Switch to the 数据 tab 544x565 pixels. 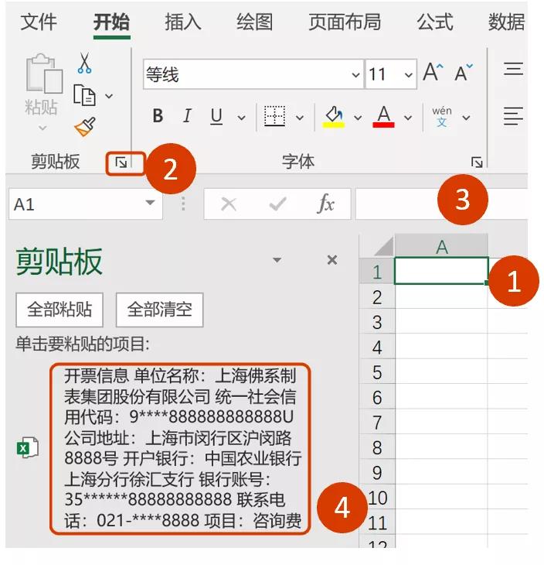(x=507, y=22)
